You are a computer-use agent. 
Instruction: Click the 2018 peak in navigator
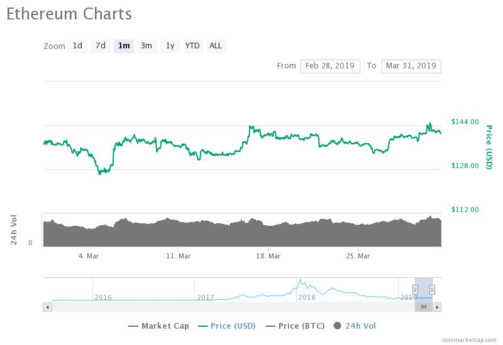click(x=301, y=281)
